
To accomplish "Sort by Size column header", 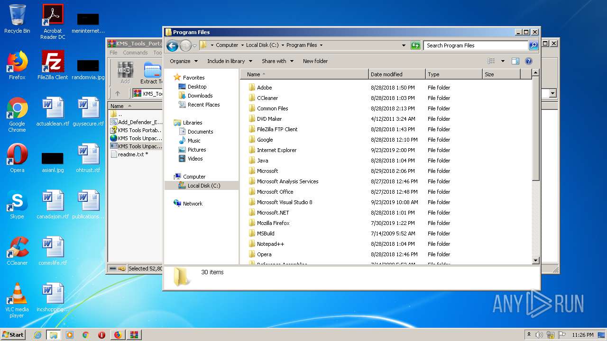I will [501, 74].
